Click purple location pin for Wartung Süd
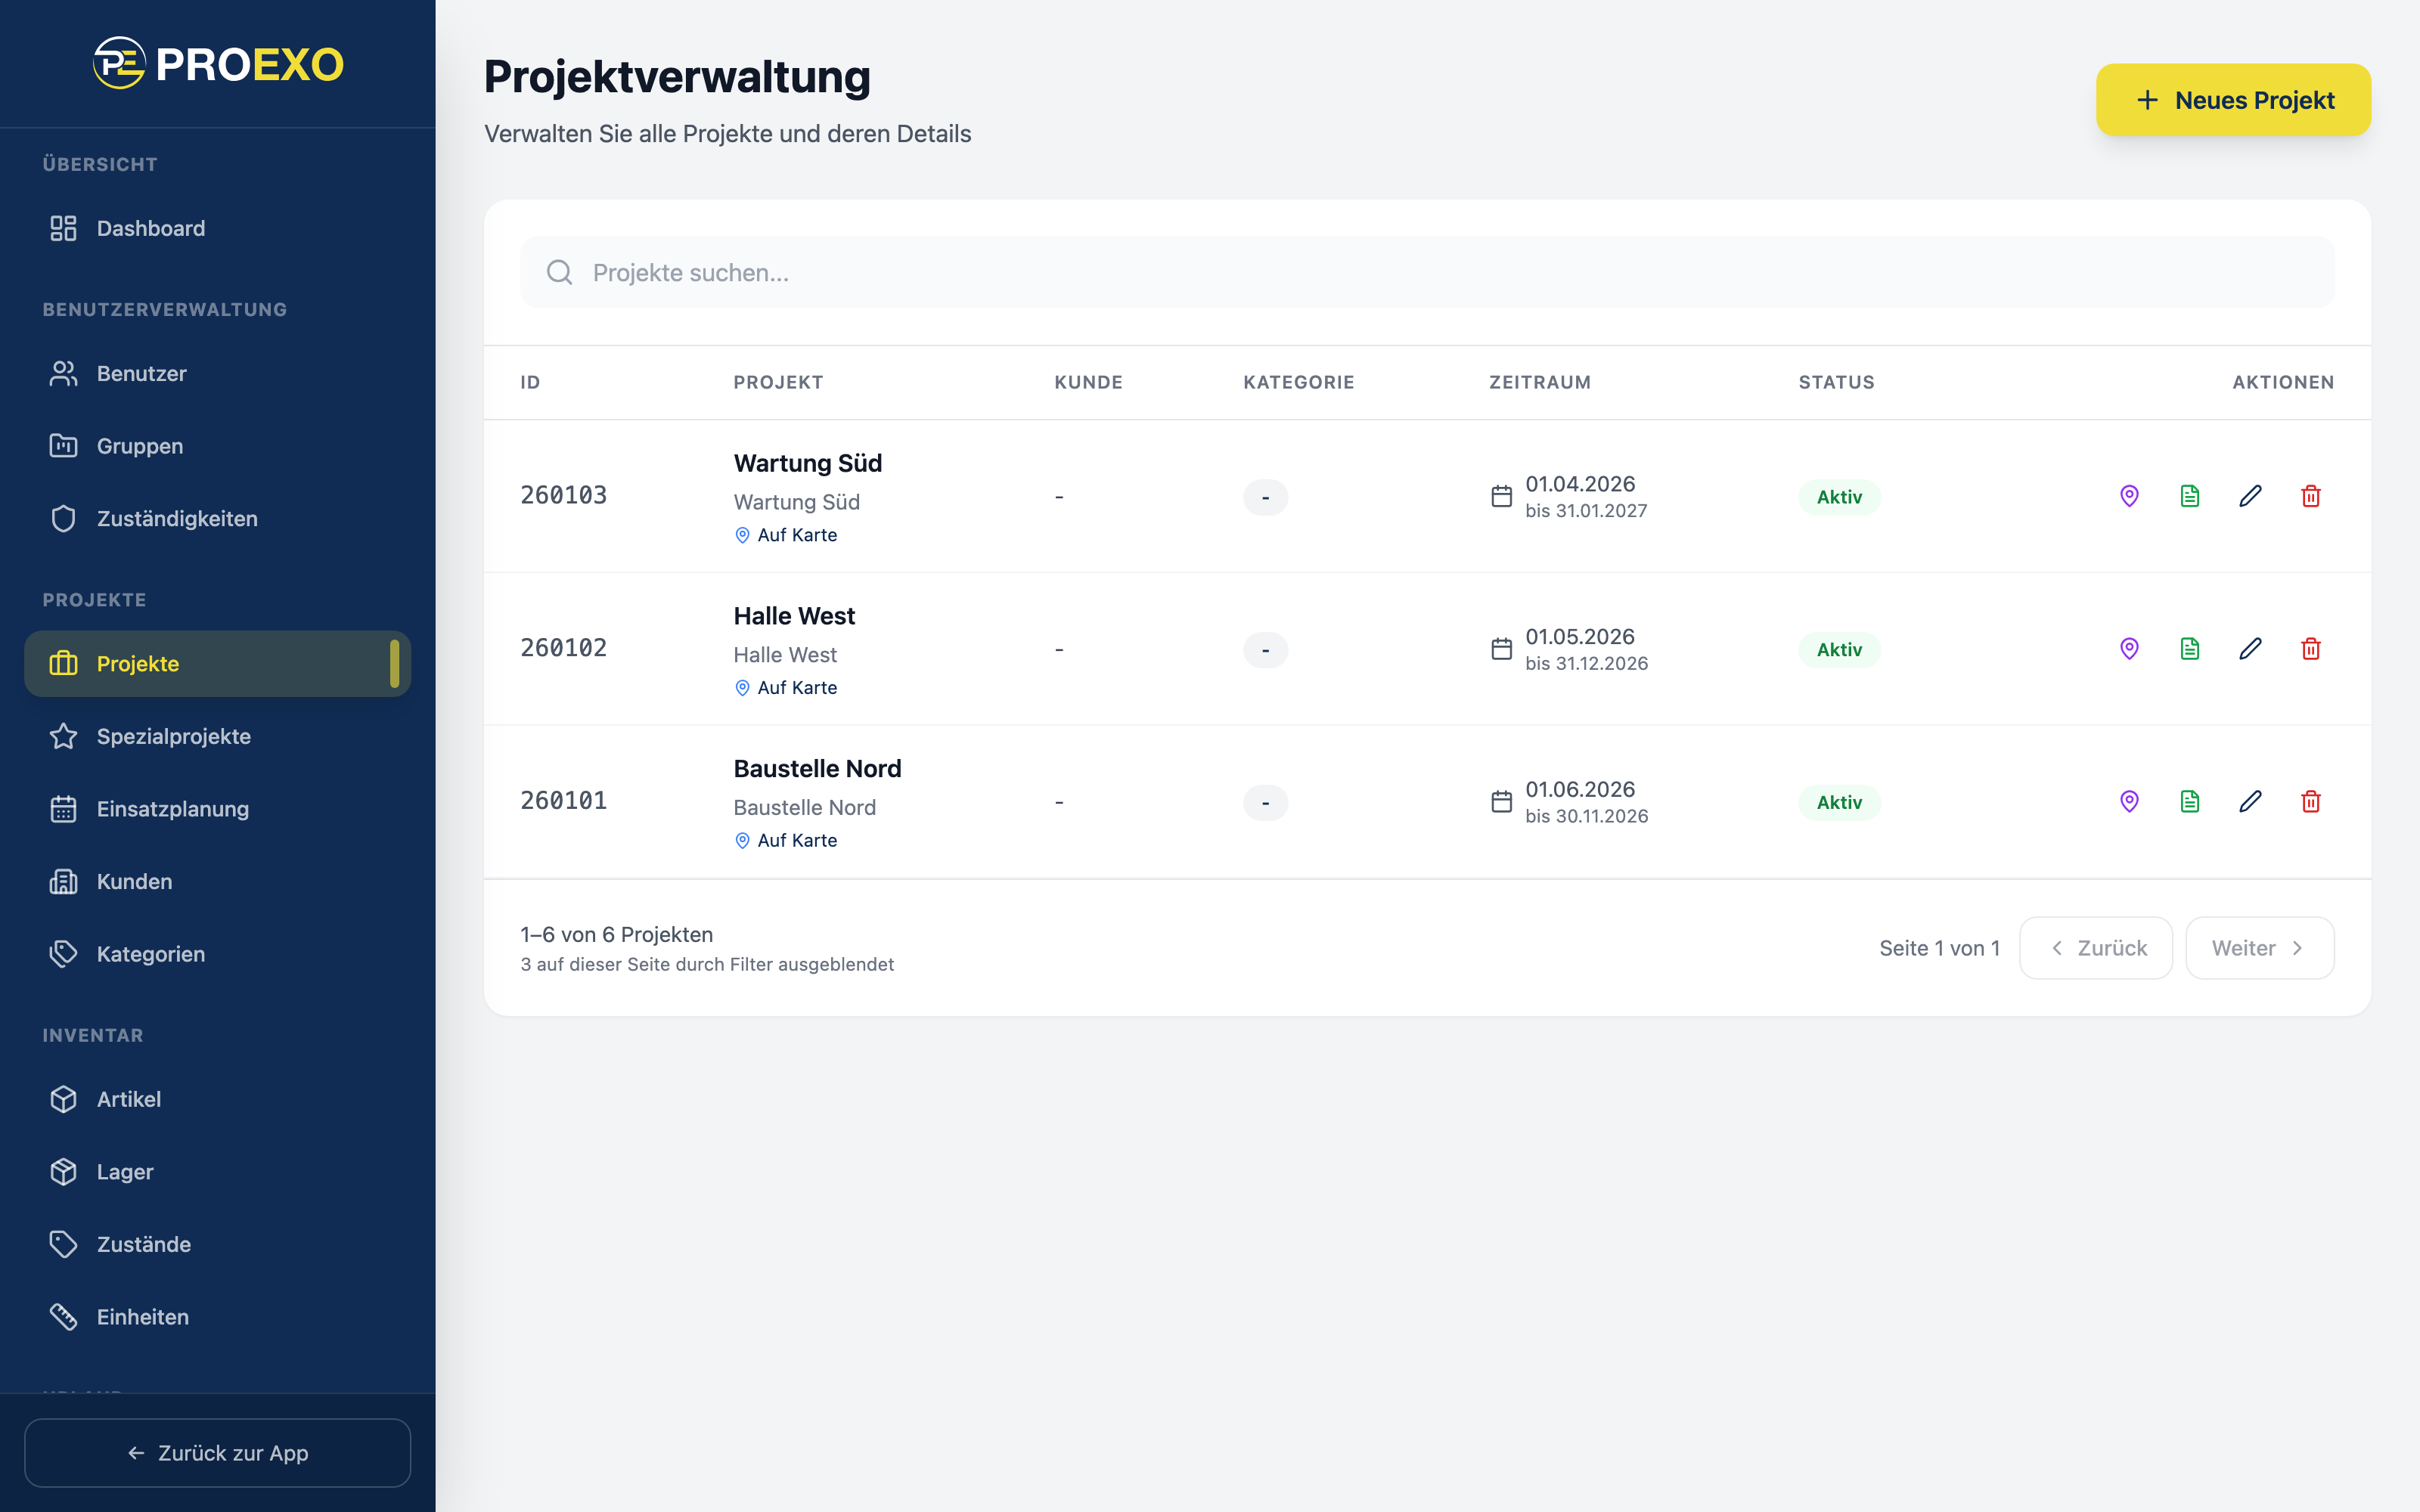The image size is (2420, 1512). coord(2129,496)
